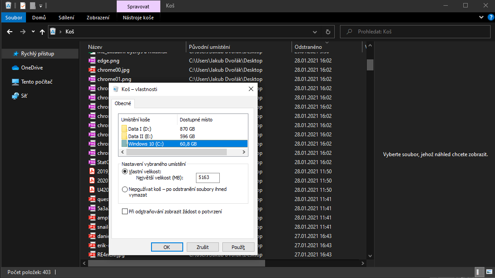Screen dimensions: 495x278
Task: Open the Soubor menu
Action: [14, 18]
